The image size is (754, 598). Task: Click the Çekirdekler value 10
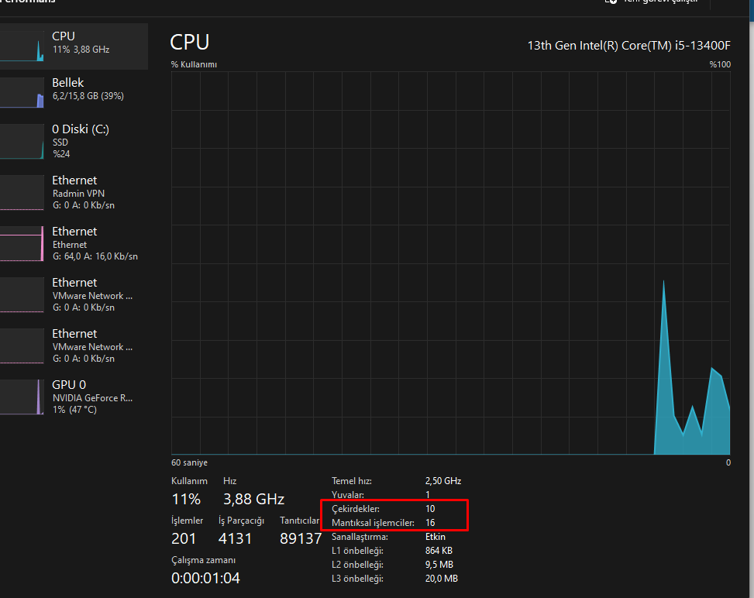(431, 509)
